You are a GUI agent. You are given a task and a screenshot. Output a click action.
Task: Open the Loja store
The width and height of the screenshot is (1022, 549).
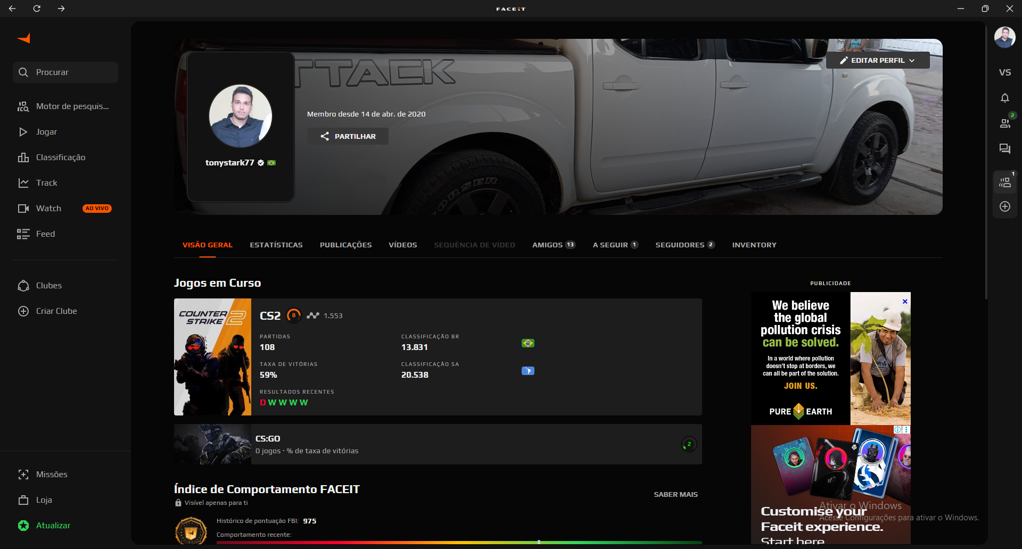click(65, 500)
